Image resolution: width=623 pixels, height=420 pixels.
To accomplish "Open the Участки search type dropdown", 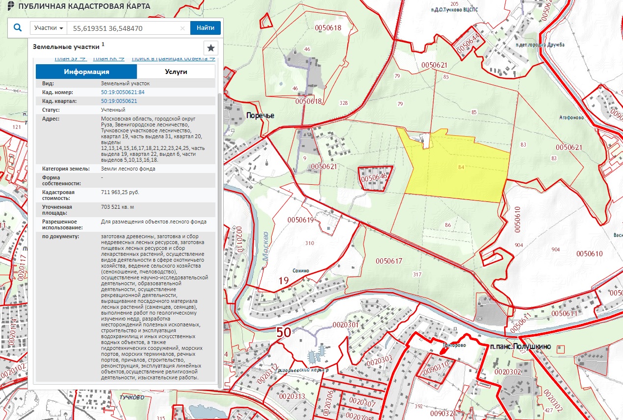I will tap(49, 28).
